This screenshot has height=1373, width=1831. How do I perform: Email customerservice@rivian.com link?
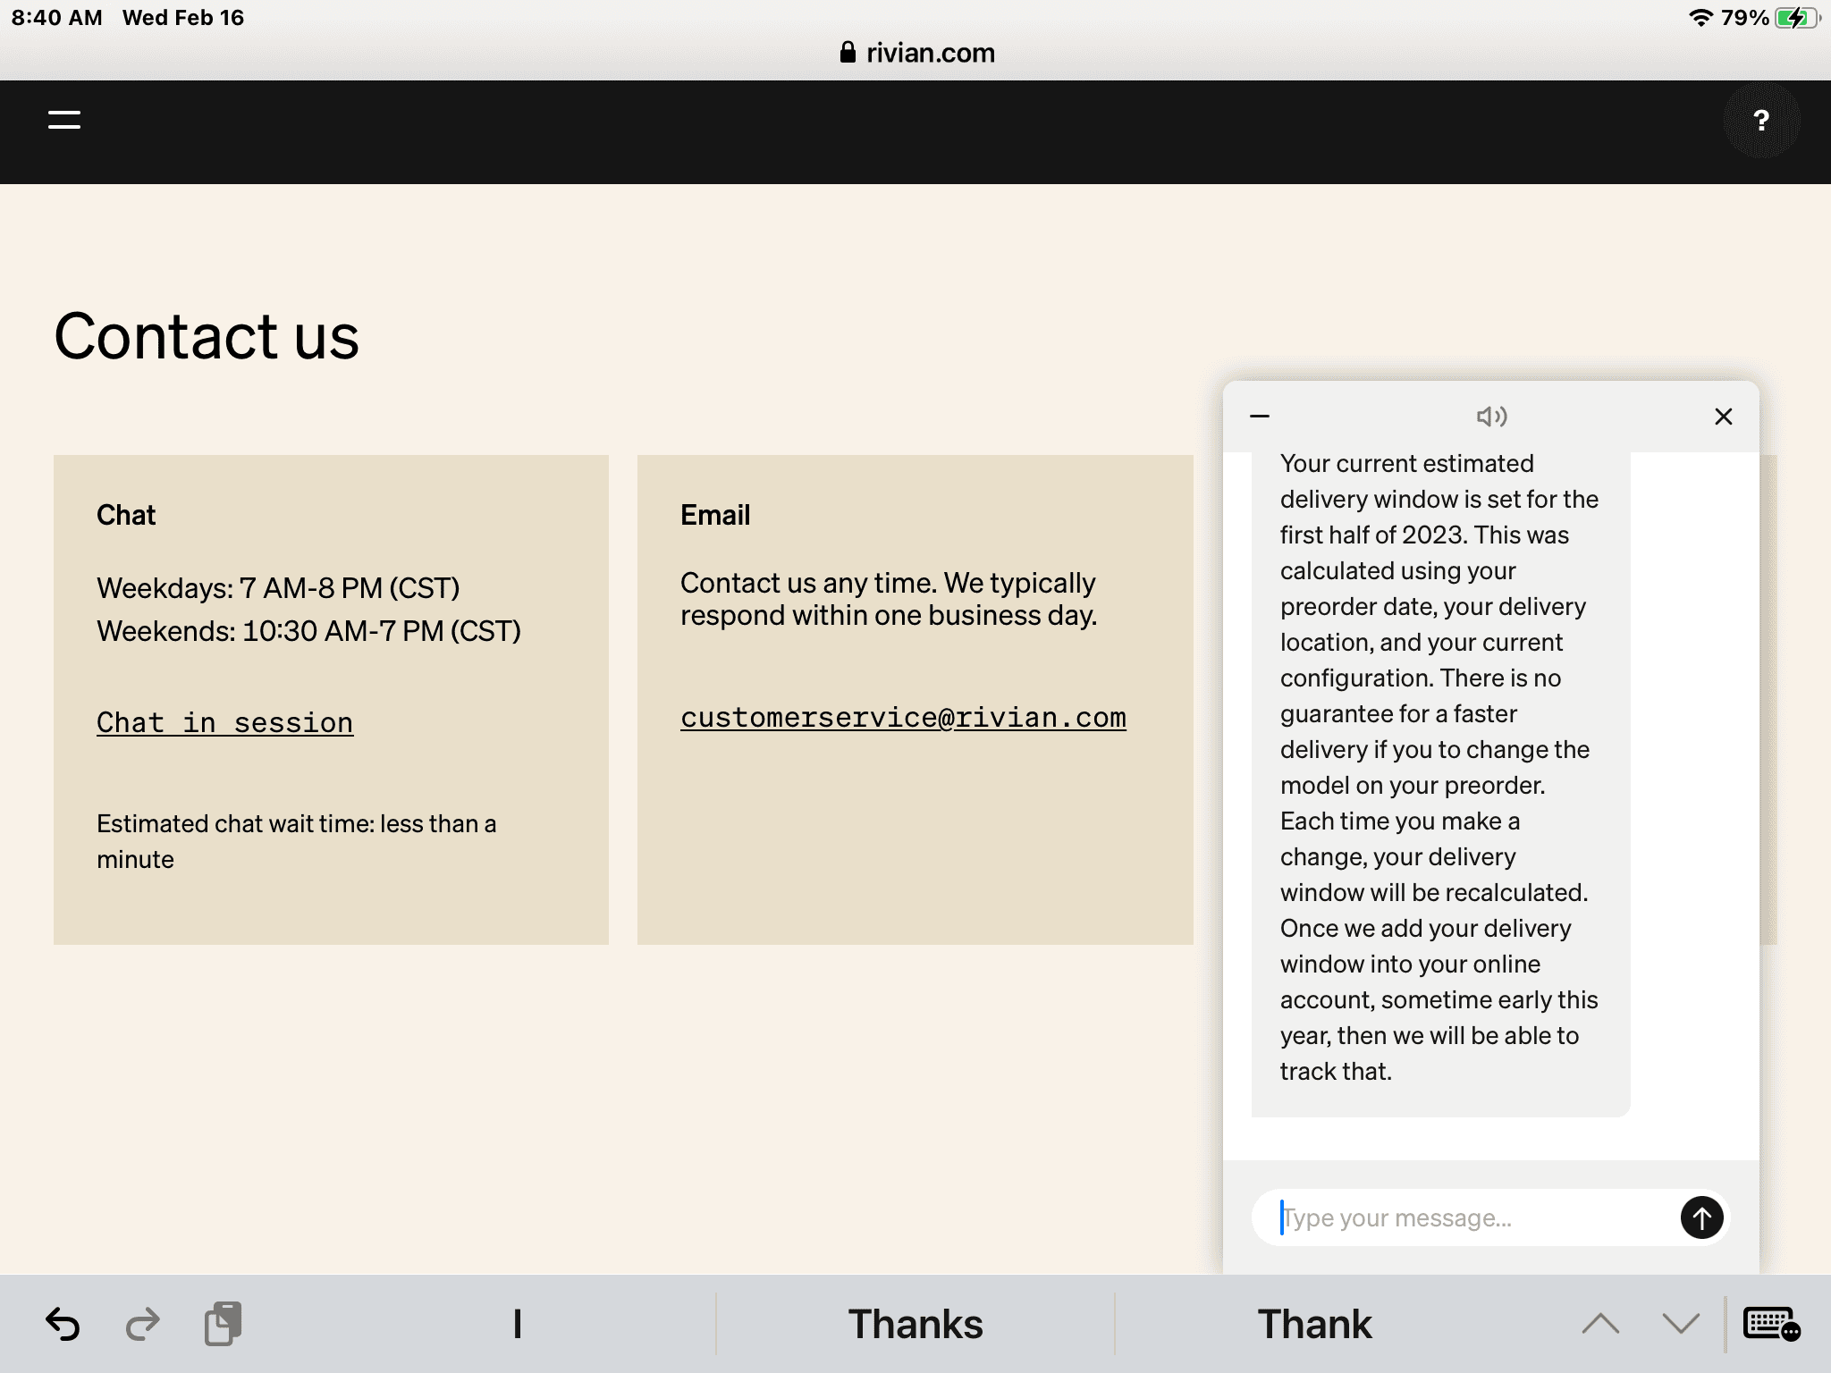pyautogui.click(x=903, y=718)
